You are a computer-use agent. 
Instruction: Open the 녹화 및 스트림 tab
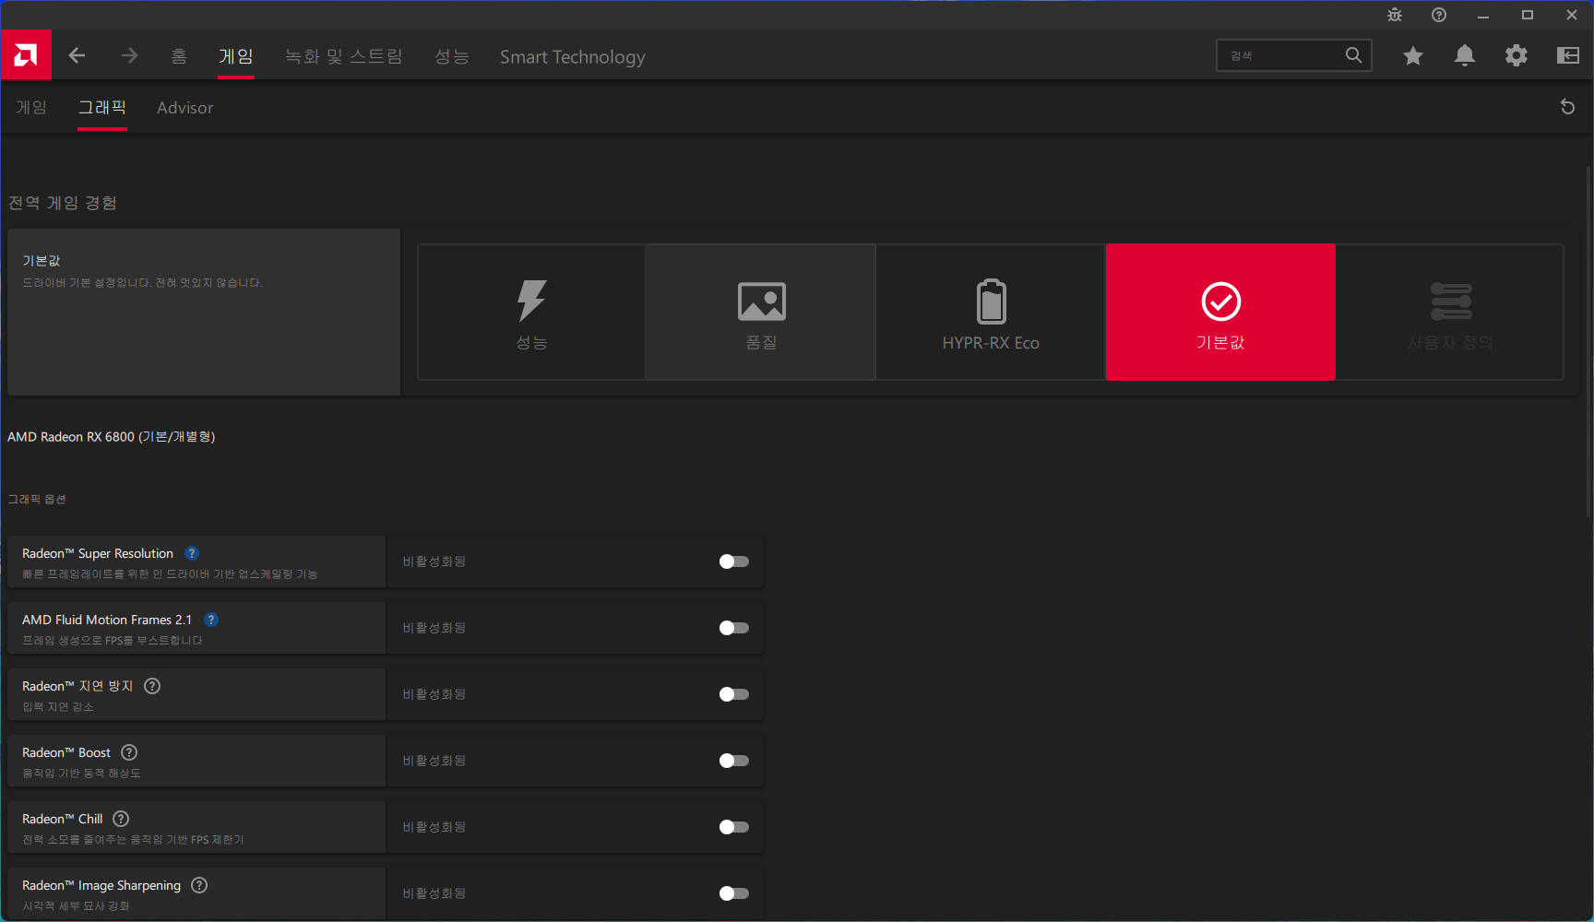pos(344,56)
